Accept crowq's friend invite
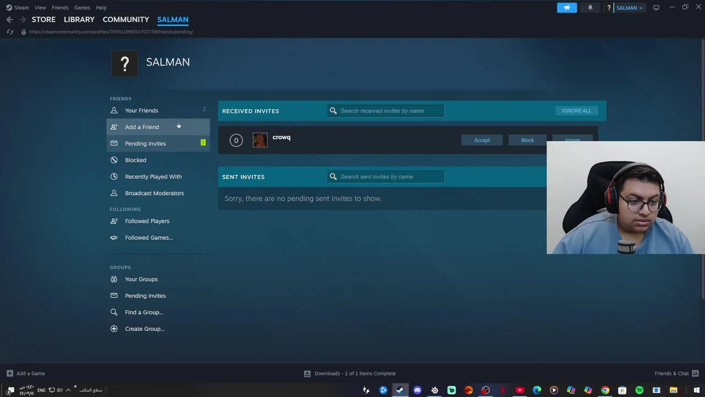The image size is (705, 397). [x=482, y=140]
